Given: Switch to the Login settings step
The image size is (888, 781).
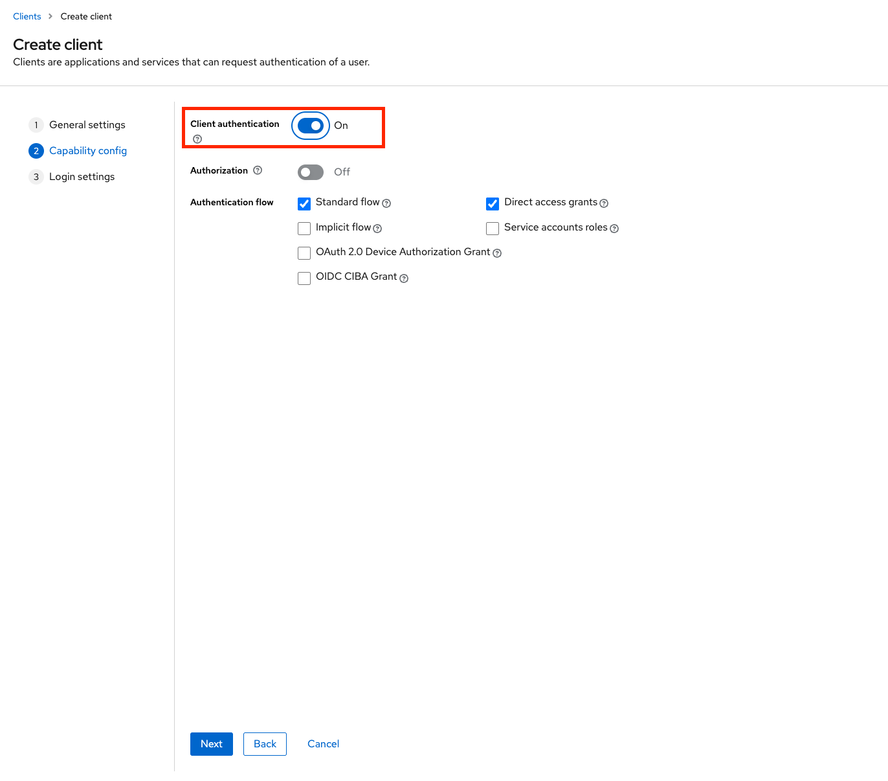Looking at the screenshot, I should (82, 176).
